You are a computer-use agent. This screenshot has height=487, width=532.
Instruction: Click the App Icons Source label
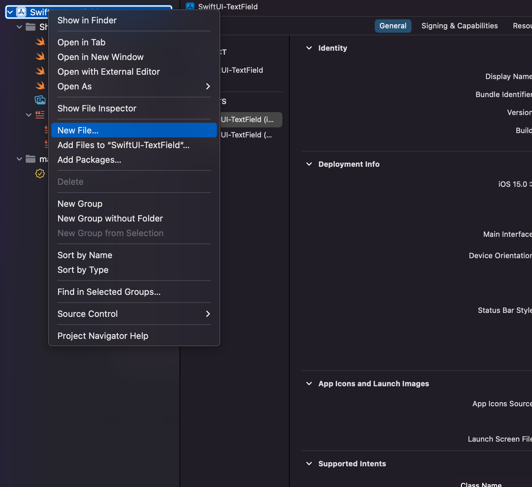(x=502, y=404)
